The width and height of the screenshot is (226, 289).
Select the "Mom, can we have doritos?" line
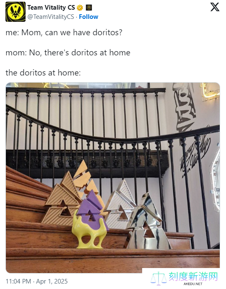tap(72, 32)
